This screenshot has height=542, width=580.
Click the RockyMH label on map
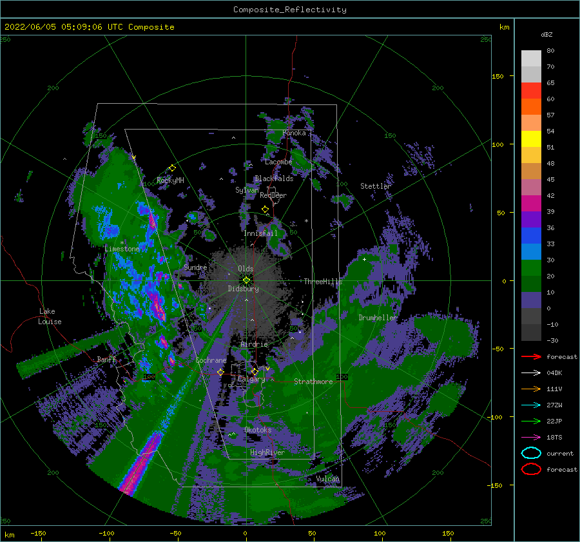[170, 180]
